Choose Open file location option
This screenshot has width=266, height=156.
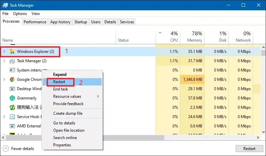pyautogui.click(x=72, y=130)
